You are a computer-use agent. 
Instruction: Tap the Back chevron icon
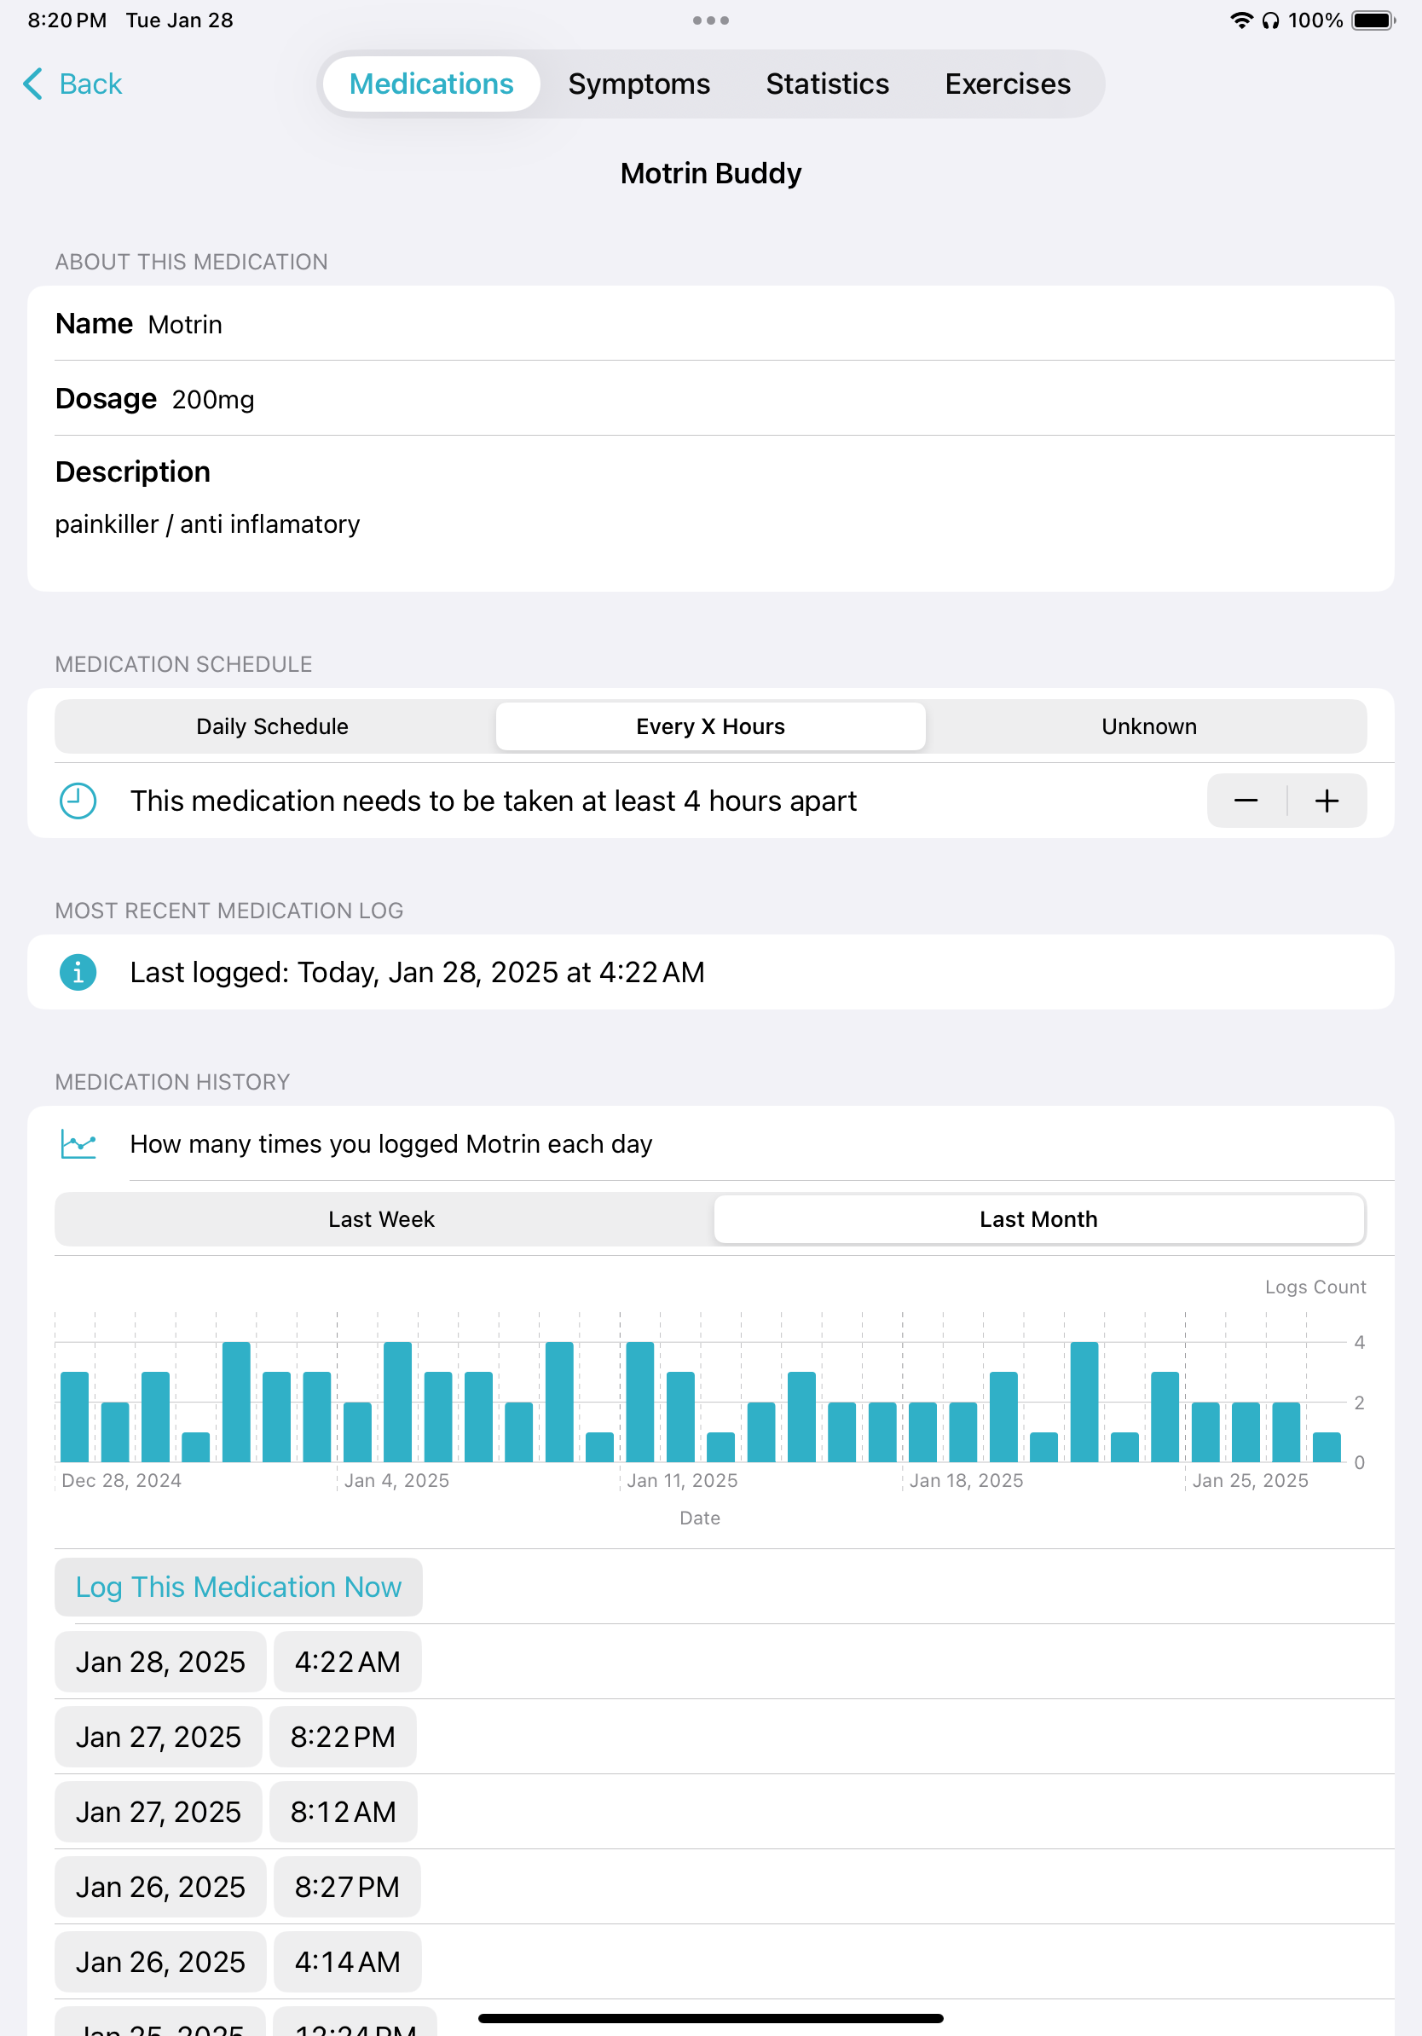point(32,84)
